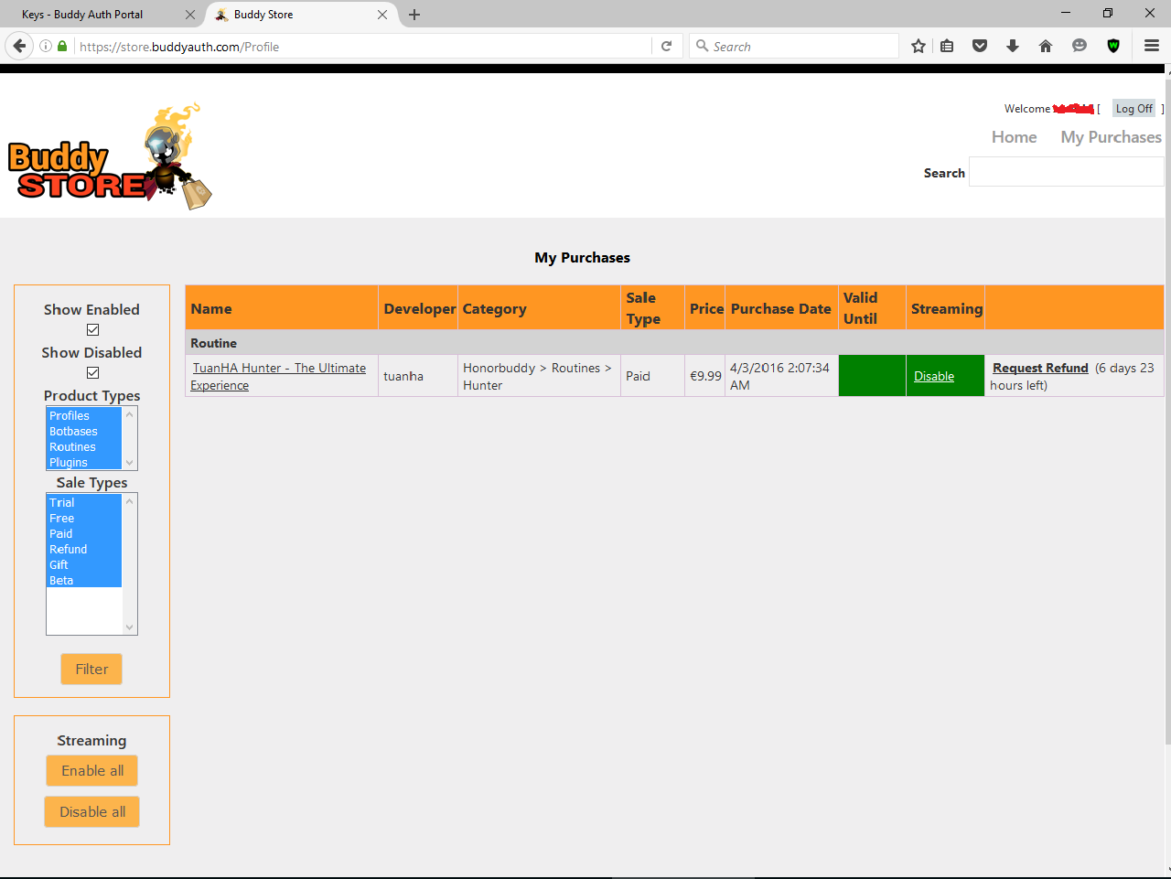This screenshot has width=1171, height=879.
Task: Click the Sale Types list down arrow
Action: pyautogui.click(x=130, y=627)
